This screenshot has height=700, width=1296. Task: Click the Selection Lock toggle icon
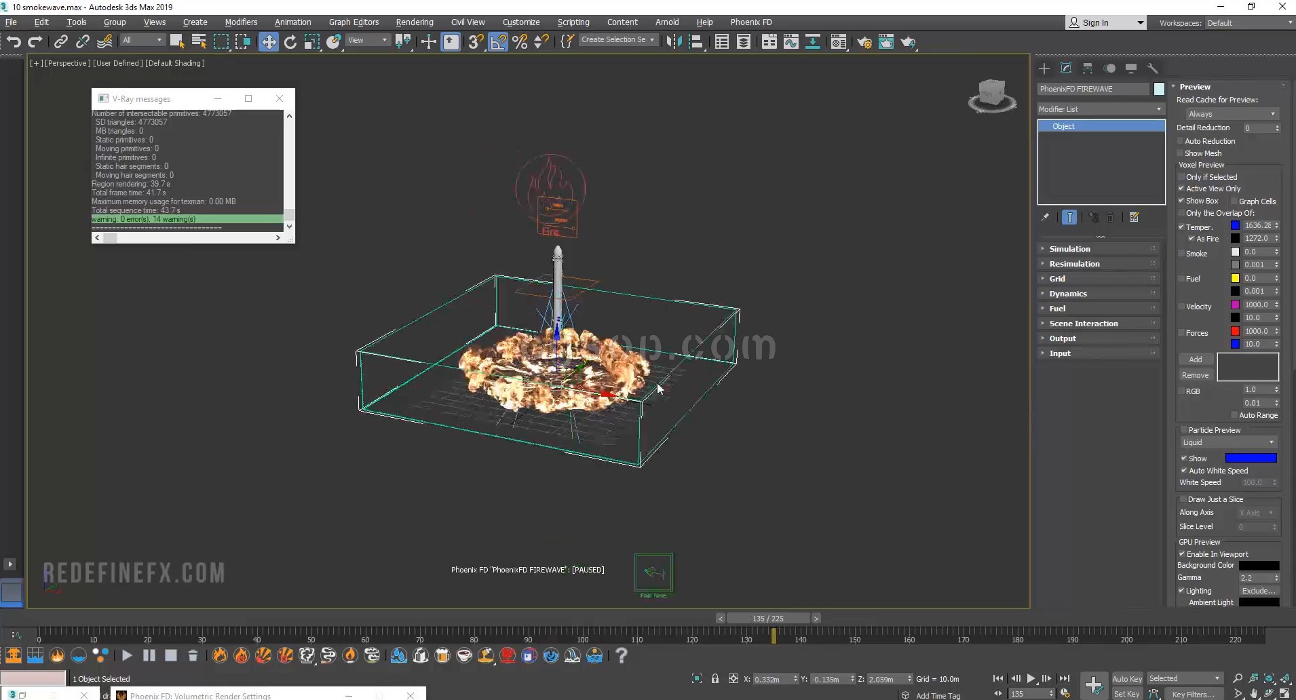(715, 678)
